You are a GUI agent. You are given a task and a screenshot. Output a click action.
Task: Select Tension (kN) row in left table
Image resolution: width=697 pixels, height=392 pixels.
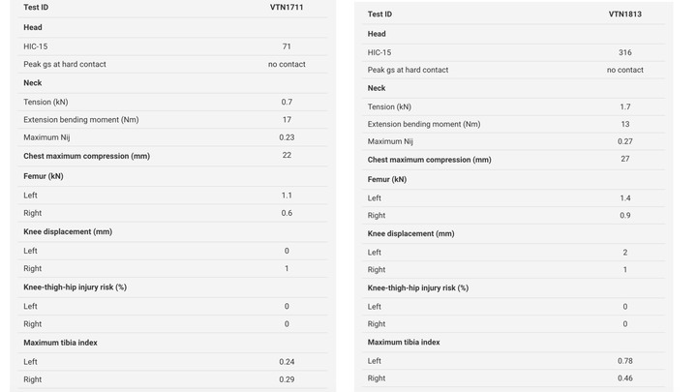click(x=172, y=102)
